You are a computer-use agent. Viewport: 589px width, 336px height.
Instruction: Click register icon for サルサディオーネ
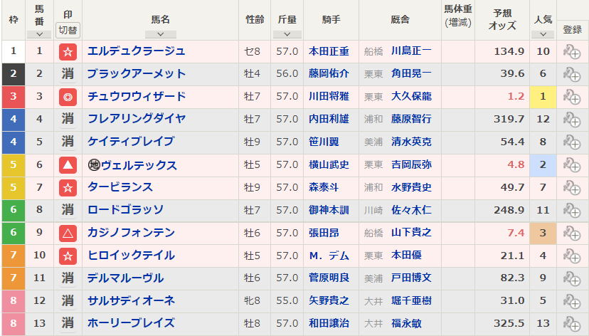pyautogui.click(x=572, y=301)
